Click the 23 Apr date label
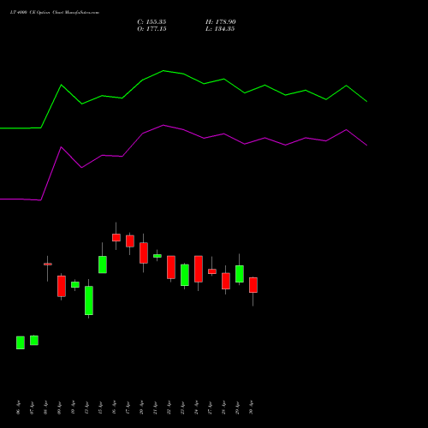 [183, 407]
